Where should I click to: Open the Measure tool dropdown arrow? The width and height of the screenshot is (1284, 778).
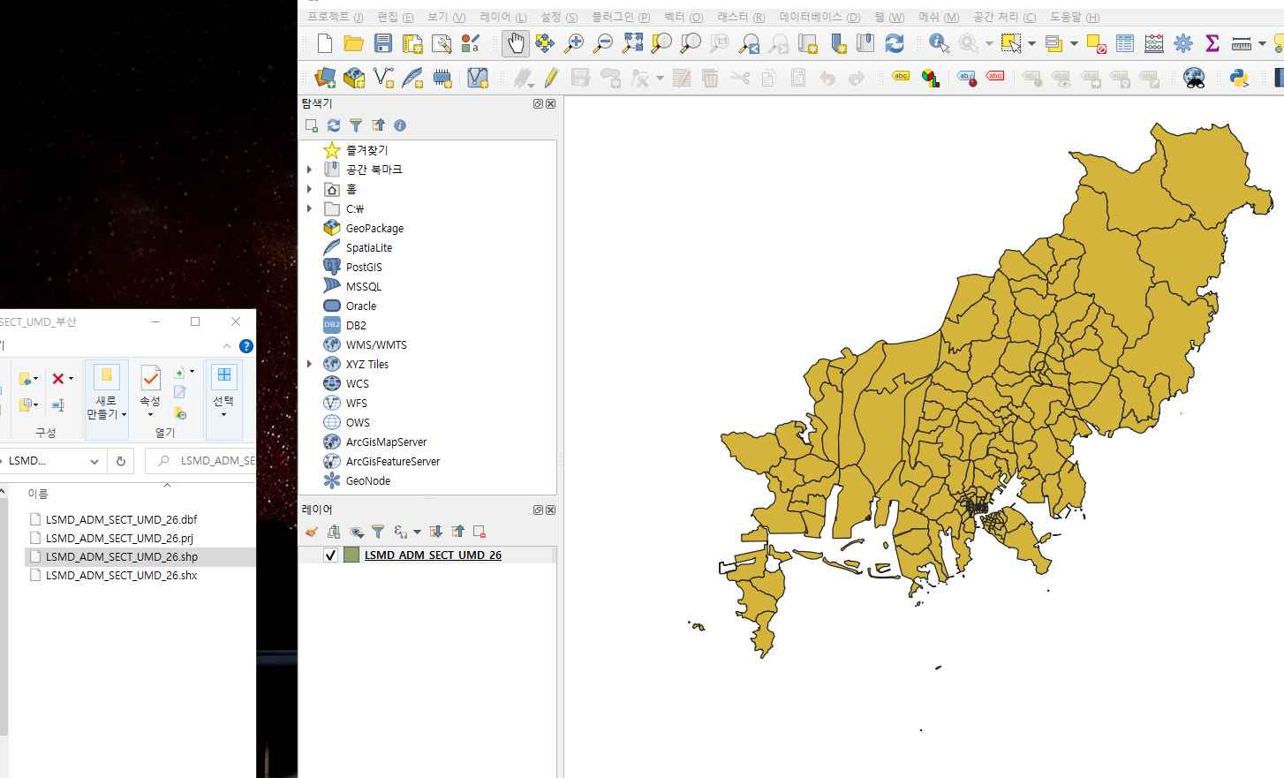point(1262,43)
